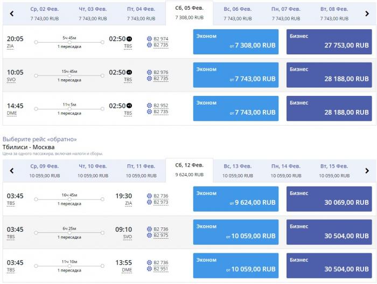Screen dimensions: 377x284
Task: Click previous dates arrow in return date bar
Action: [x=11, y=171]
